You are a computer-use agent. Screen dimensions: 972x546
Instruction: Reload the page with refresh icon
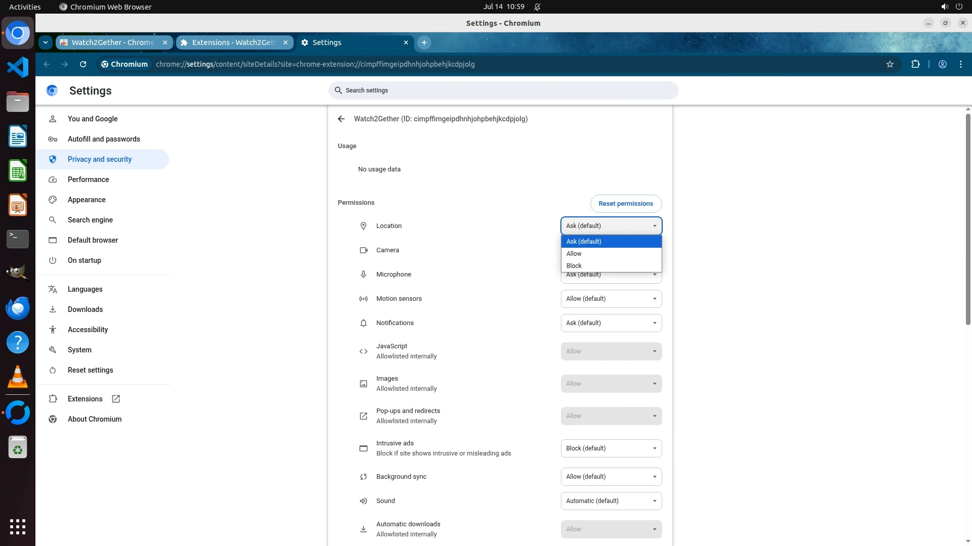83,64
